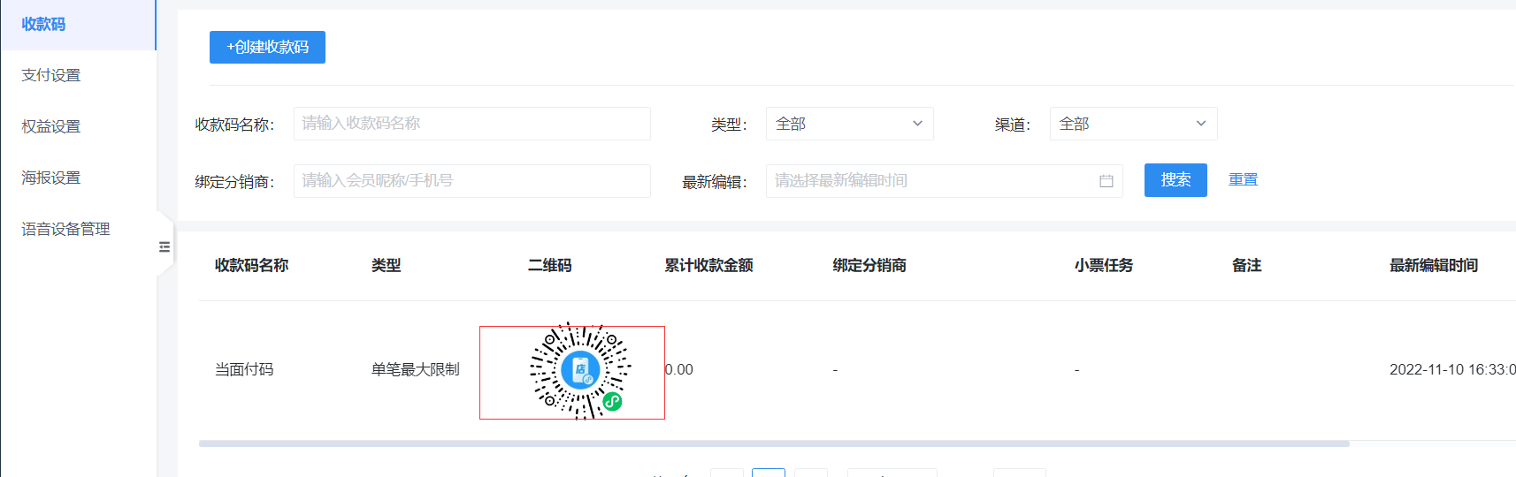Image resolution: width=1516 pixels, height=477 pixels.
Task: Click the +创建收款码 button
Action: click(x=267, y=48)
